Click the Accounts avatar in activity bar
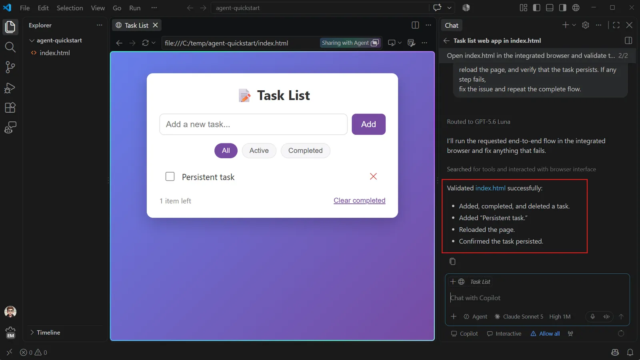This screenshot has width=640, height=360. pos(10,312)
